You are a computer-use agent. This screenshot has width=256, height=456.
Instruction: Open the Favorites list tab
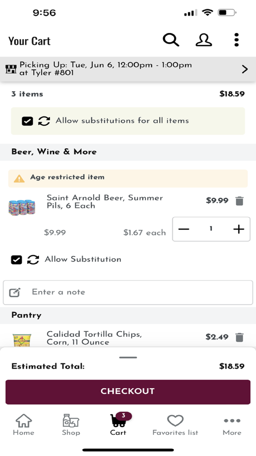click(x=175, y=425)
